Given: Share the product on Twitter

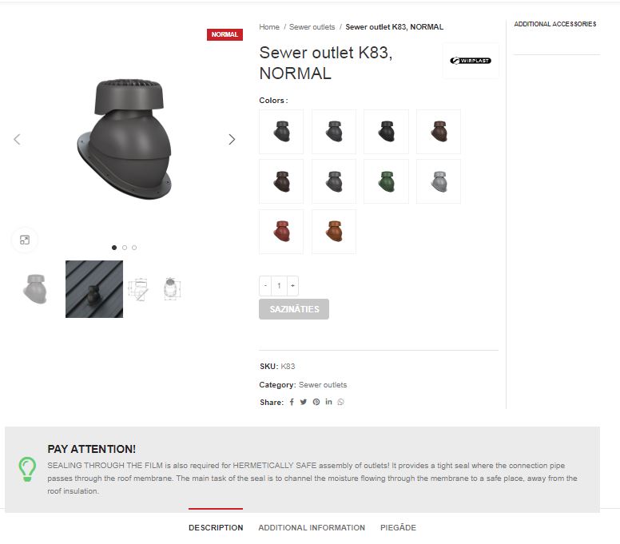Looking at the screenshot, I should pyautogui.click(x=304, y=402).
